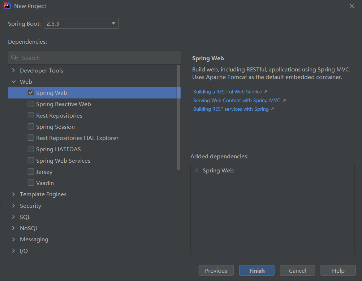
Task: Click the search magnifier icon
Action: pos(14,57)
